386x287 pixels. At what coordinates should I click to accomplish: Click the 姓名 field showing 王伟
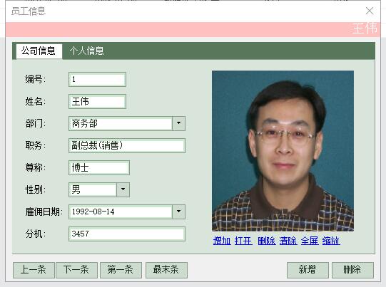coord(97,101)
